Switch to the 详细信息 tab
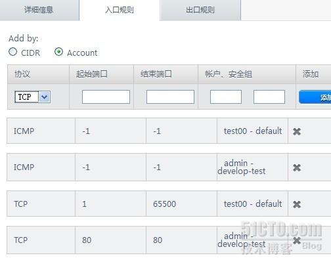This screenshot has height=264, width=331. (39, 10)
